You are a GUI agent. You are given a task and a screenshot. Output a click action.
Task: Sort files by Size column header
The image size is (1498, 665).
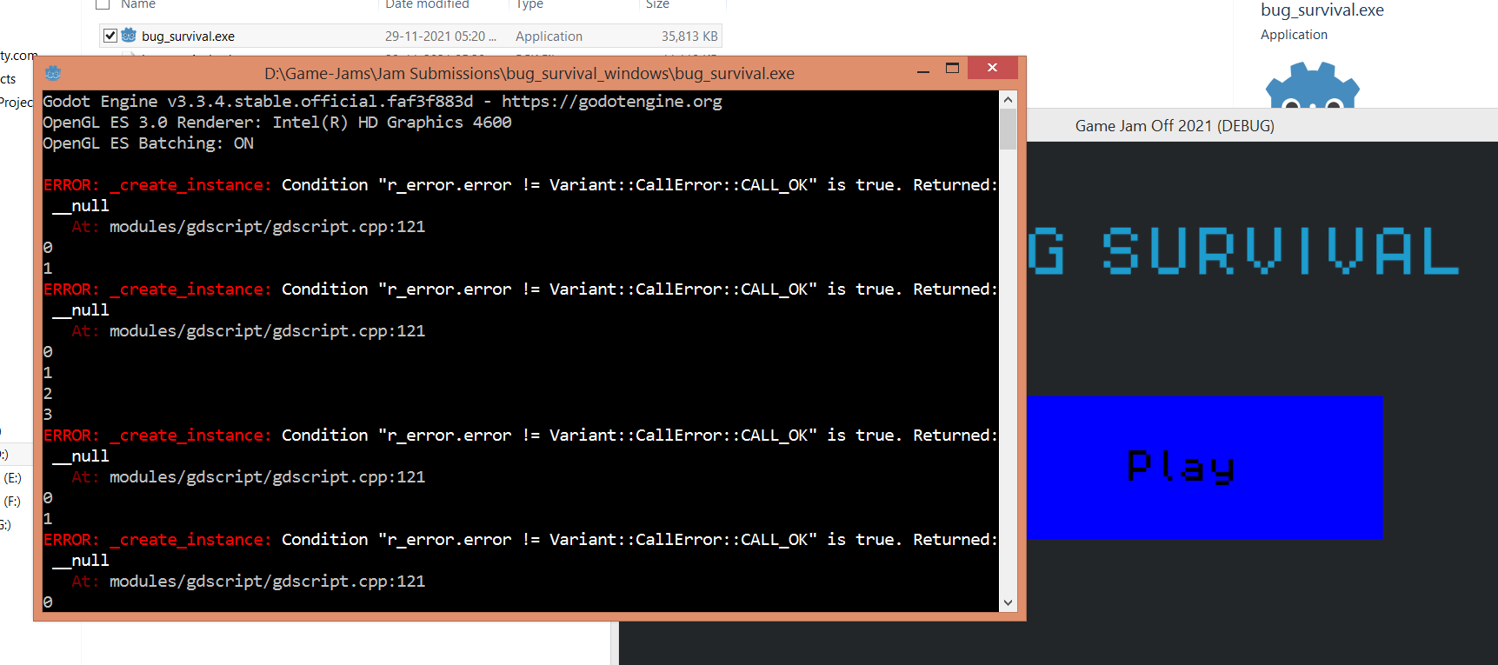coord(657,4)
